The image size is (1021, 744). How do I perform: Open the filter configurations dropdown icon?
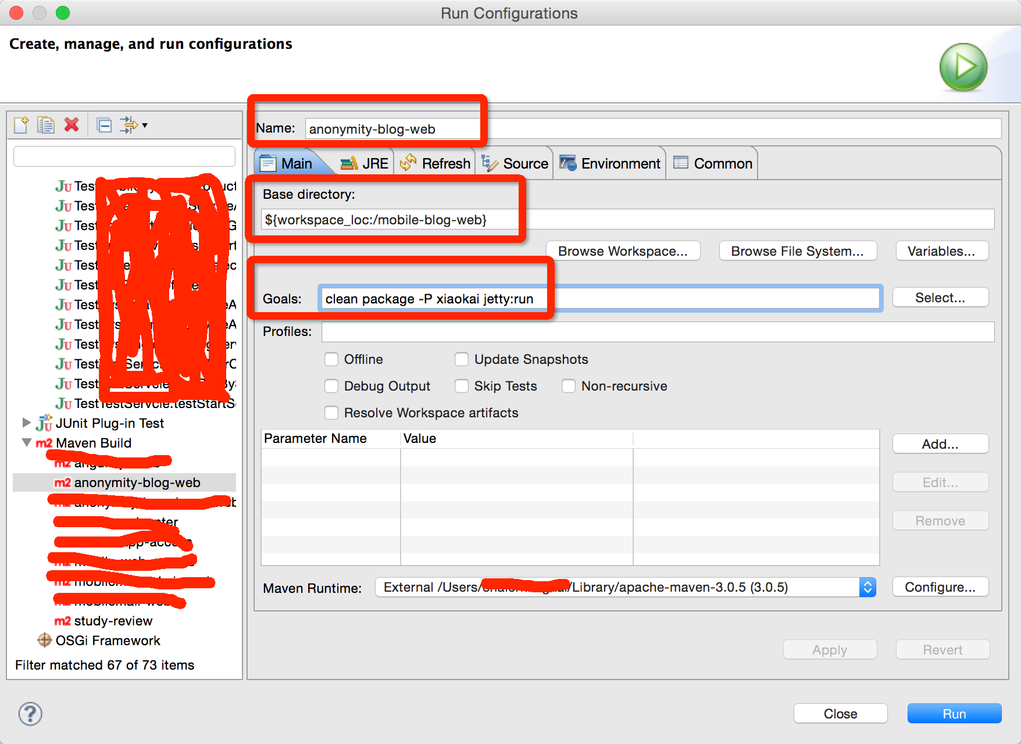point(133,125)
